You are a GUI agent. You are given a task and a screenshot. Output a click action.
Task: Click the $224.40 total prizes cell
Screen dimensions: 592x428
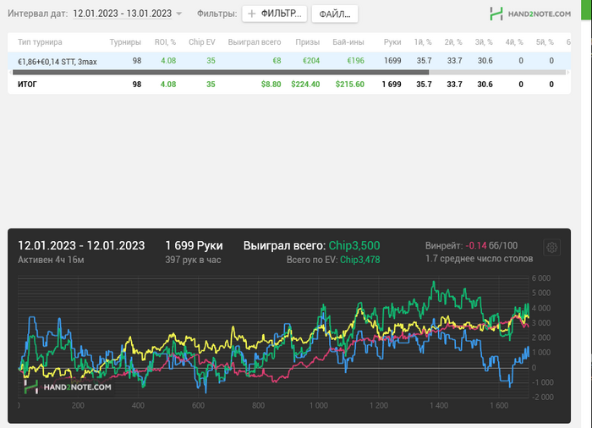305,85
